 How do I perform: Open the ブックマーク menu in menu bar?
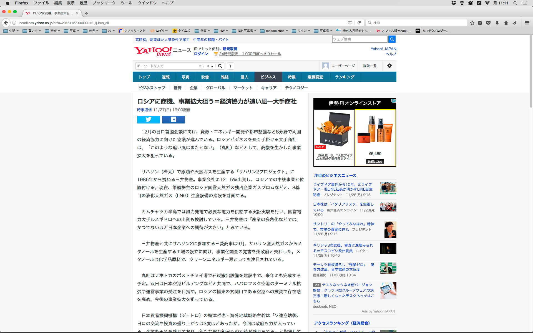coord(104,3)
